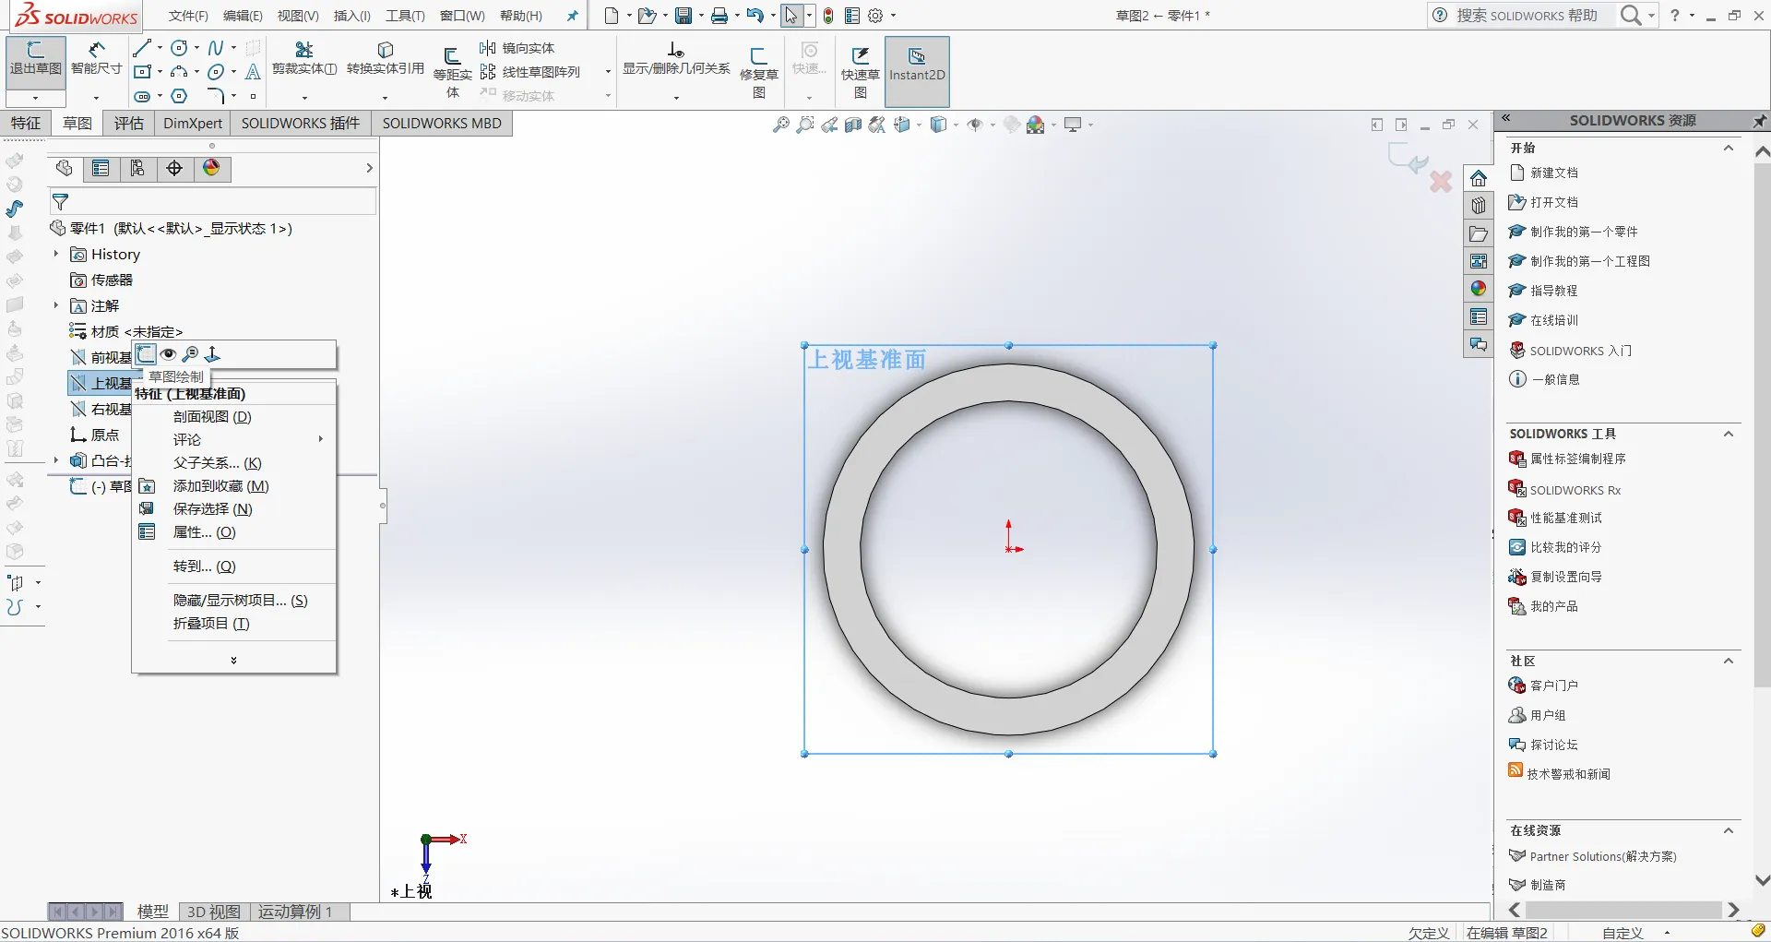Toggle the task pane pushpin
This screenshot has width=1771, height=942.
[1759, 121]
